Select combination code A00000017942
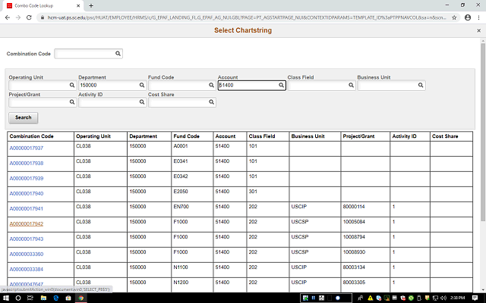 click(27, 224)
